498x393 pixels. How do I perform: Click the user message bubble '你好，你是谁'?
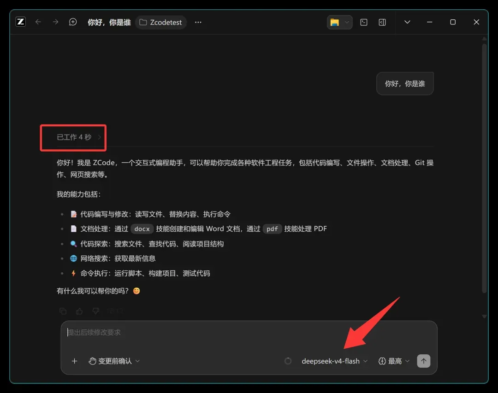click(x=405, y=83)
